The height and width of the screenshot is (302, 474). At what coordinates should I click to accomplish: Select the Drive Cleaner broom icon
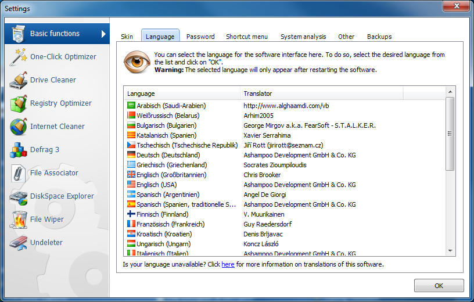tap(18, 81)
